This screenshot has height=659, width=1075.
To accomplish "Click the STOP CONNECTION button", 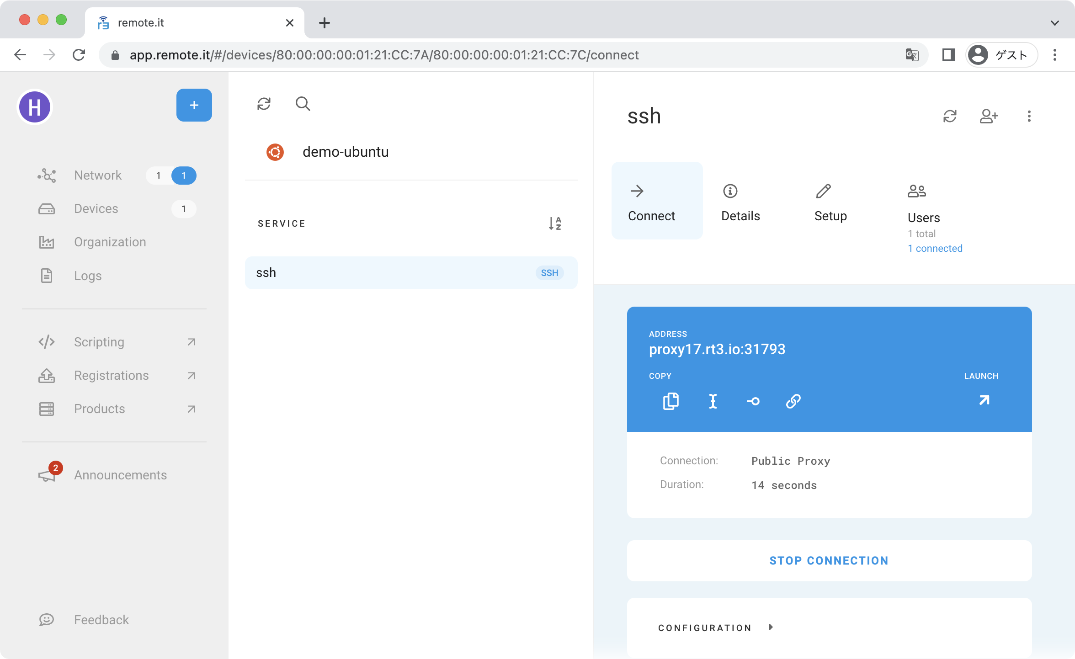I will coord(829,561).
